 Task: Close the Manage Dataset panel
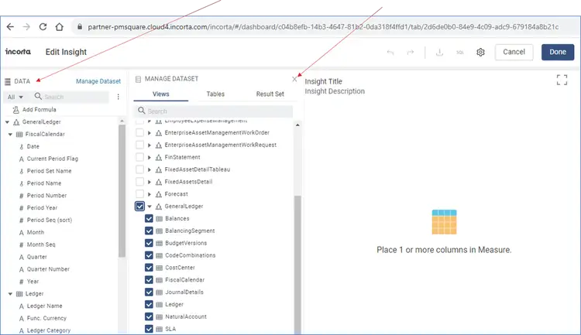pos(294,79)
